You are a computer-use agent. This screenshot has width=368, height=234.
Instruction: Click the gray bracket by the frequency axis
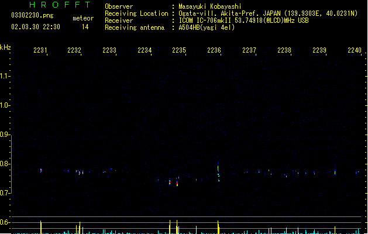tap(11, 164)
